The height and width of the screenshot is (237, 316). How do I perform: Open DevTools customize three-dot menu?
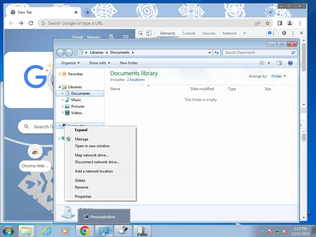click(x=293, y=33)
